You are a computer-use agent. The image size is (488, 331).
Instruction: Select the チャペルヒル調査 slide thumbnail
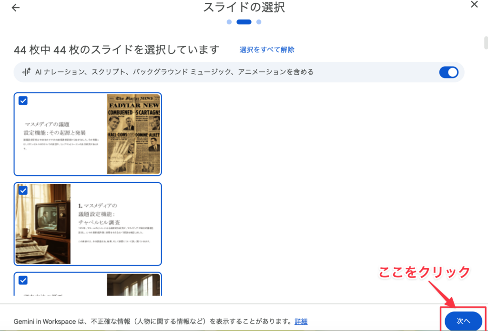(x=88, y=224)
